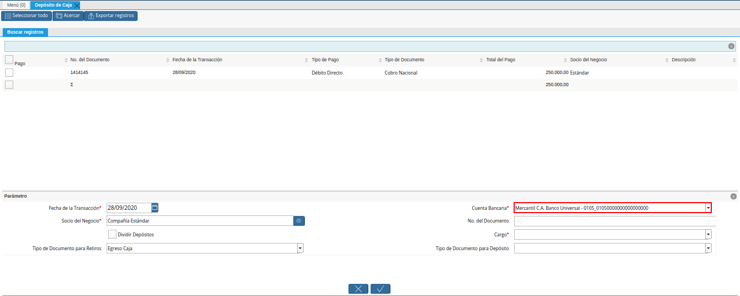Click the Exportar registros button
The width and height of the screenshot is (740, 296).
[110, 15]
